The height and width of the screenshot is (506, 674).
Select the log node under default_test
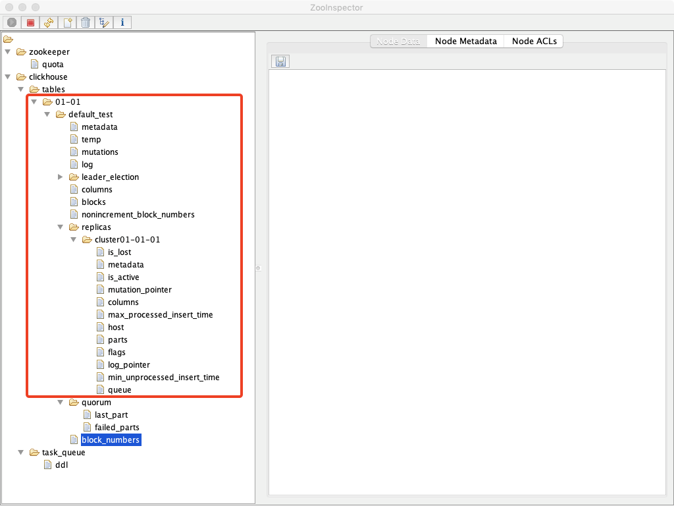click(88, 164)
